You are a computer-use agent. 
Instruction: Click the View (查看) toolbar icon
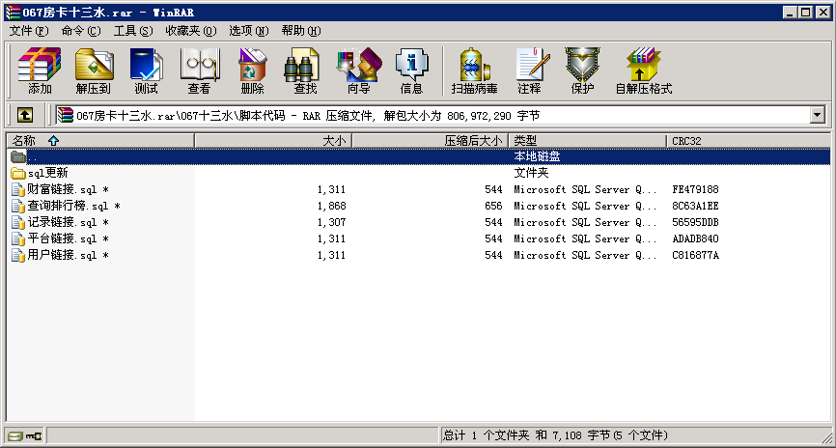pyautogui.click(x=200, y=70)
